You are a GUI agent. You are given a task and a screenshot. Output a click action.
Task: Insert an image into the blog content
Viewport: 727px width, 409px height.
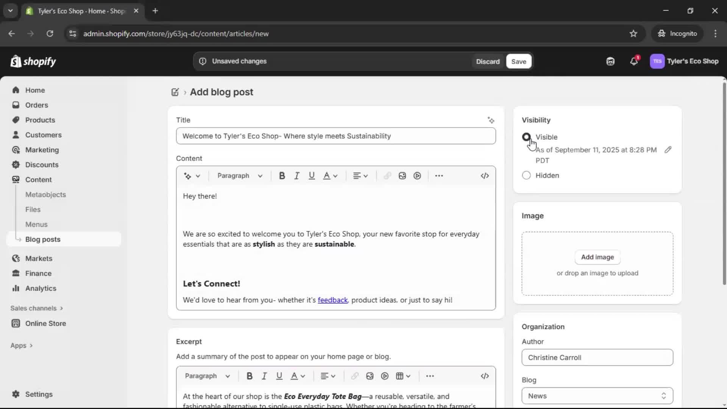pyautogui.click(x=402, y=175)
